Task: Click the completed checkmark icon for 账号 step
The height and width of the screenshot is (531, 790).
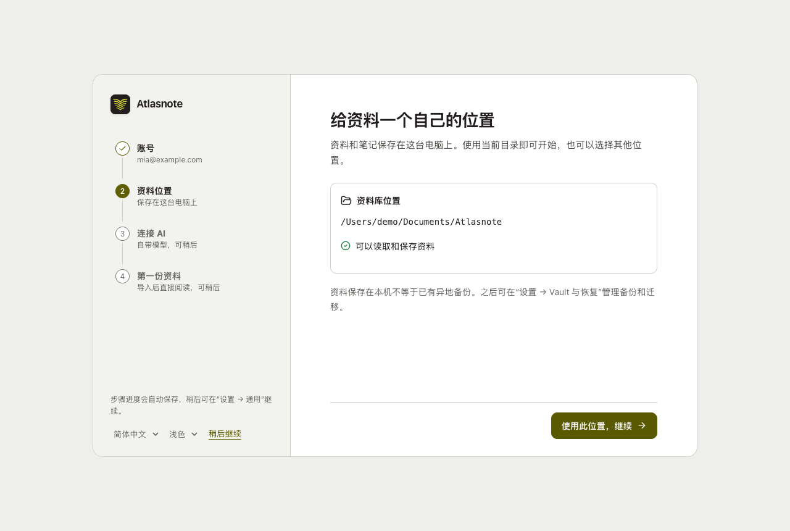Action: click(x=122, y=148)
